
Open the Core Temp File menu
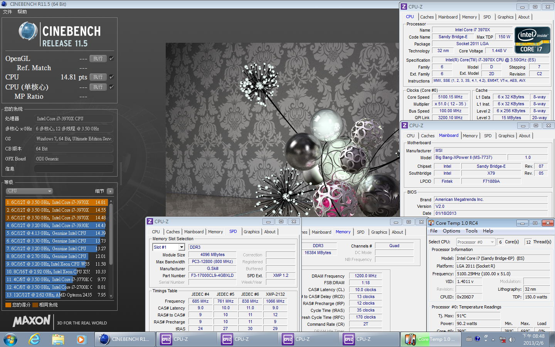[434, 231]
